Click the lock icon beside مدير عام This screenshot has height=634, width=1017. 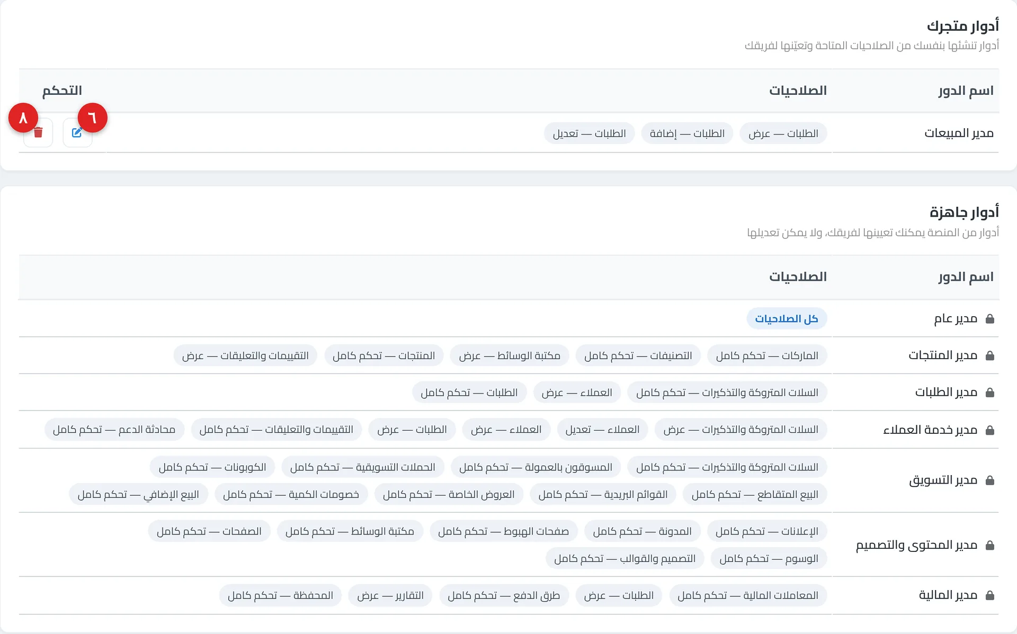989,319
